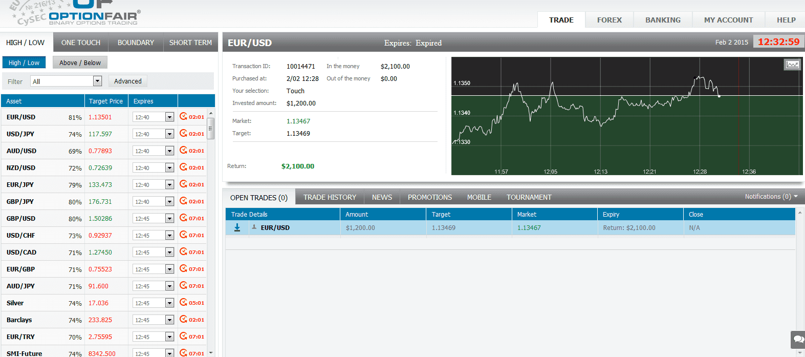This screenshot has height=357, width=805.
Task: Expand the Notifications dropdown arrow
Action: click(x=796, y=197)
